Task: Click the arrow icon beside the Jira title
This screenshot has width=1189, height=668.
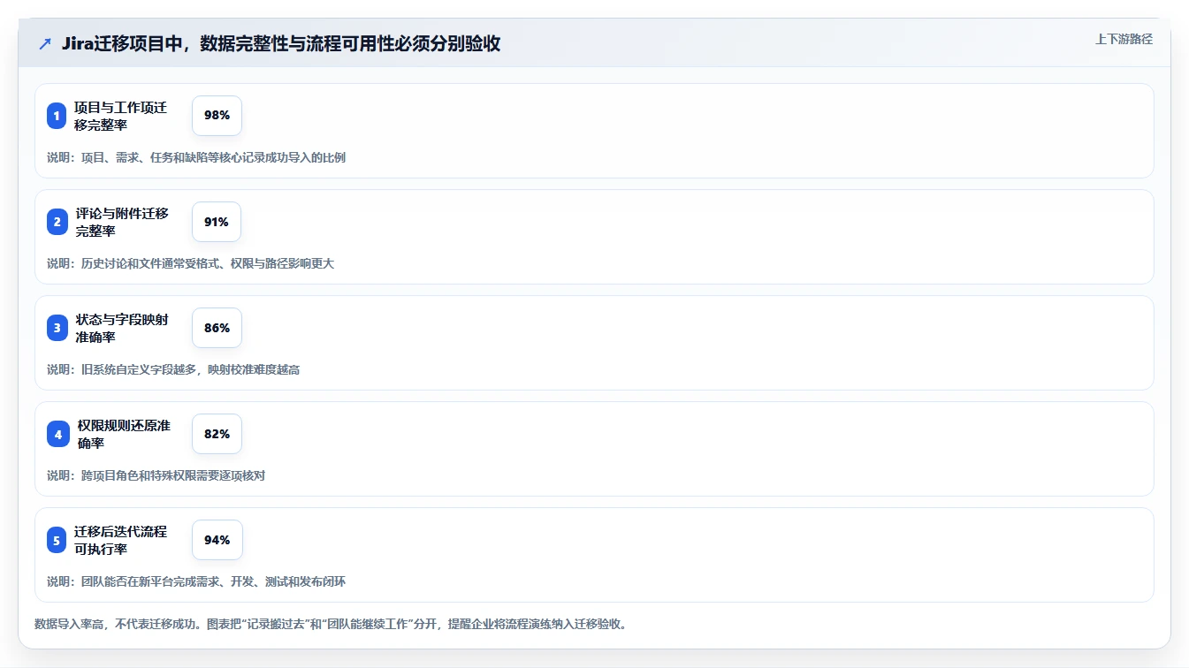Action: (45, 44)
